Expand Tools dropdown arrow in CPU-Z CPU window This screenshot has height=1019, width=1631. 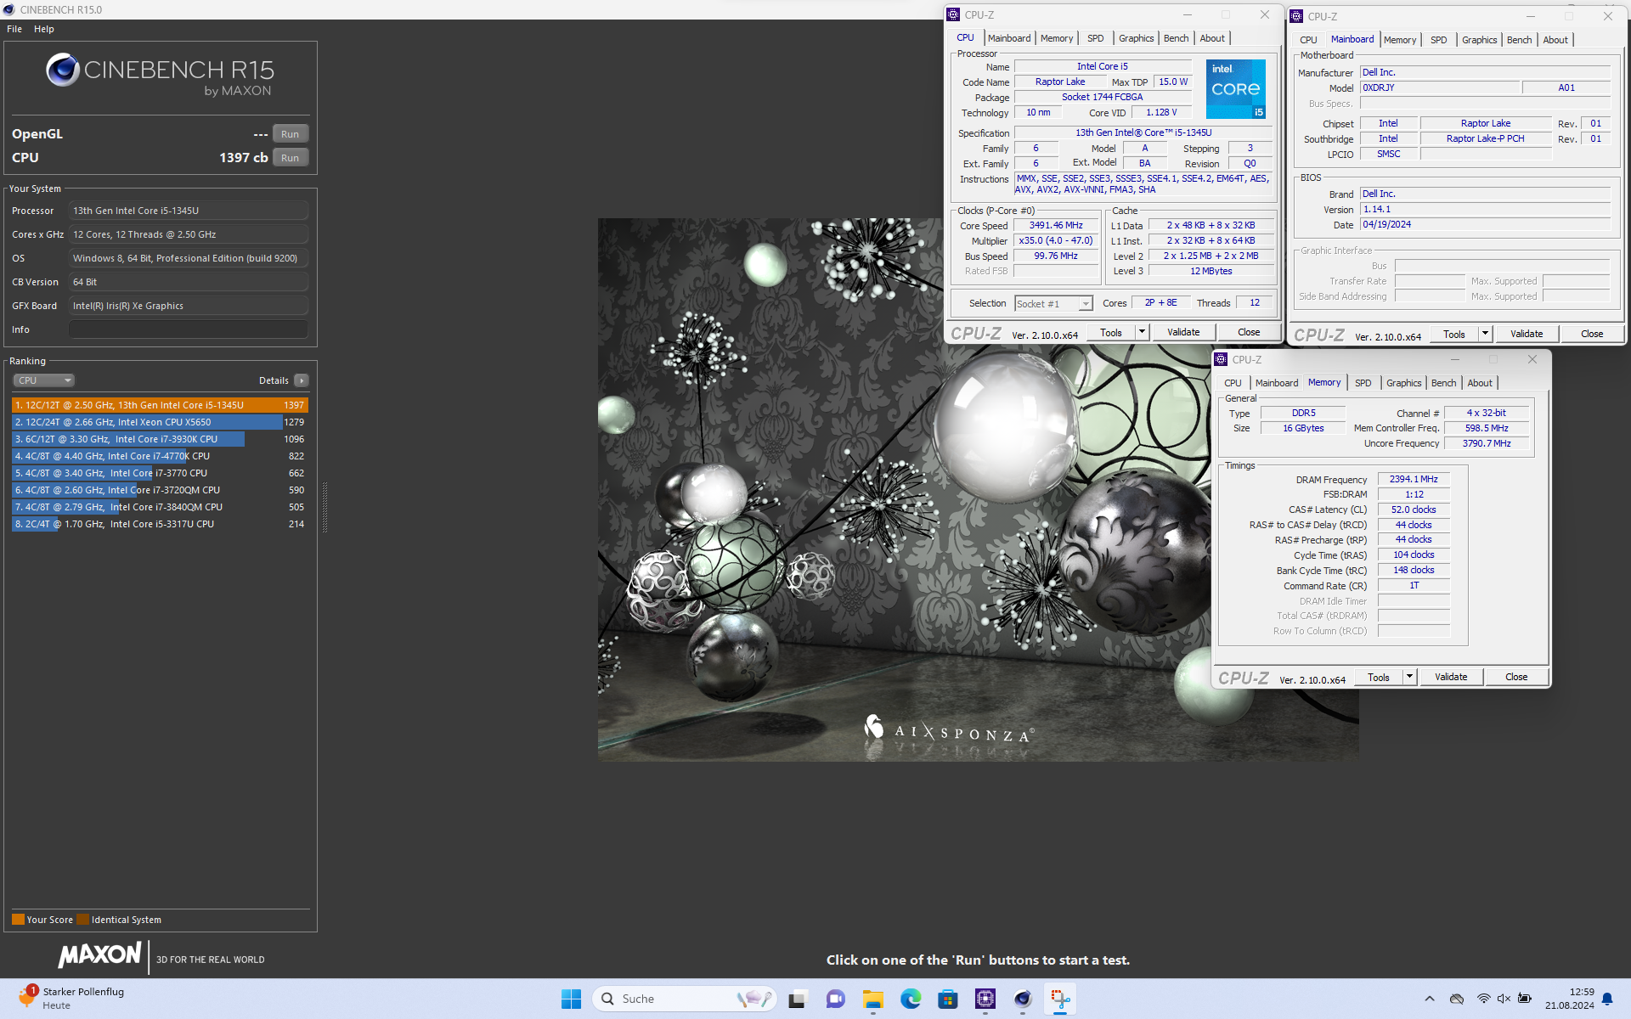(x=1143, y=333)
